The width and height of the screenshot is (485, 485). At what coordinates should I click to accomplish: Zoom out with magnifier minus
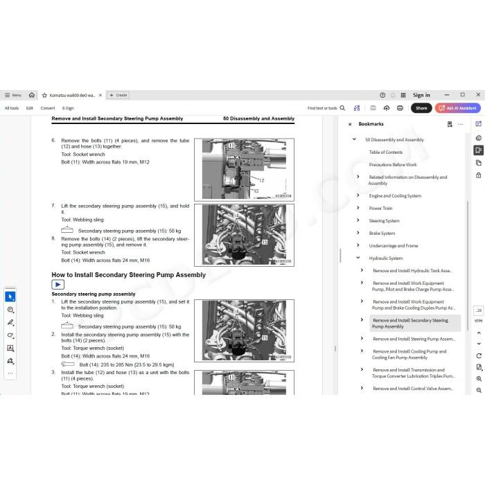(479, 390)
